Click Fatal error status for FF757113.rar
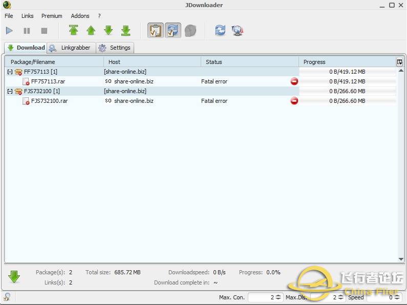Image resolution: width=407 pixels, height=305 pixels. (x=214, y=81)
